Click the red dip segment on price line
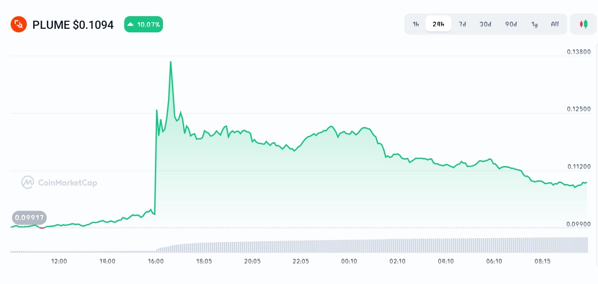 point(42,228)
